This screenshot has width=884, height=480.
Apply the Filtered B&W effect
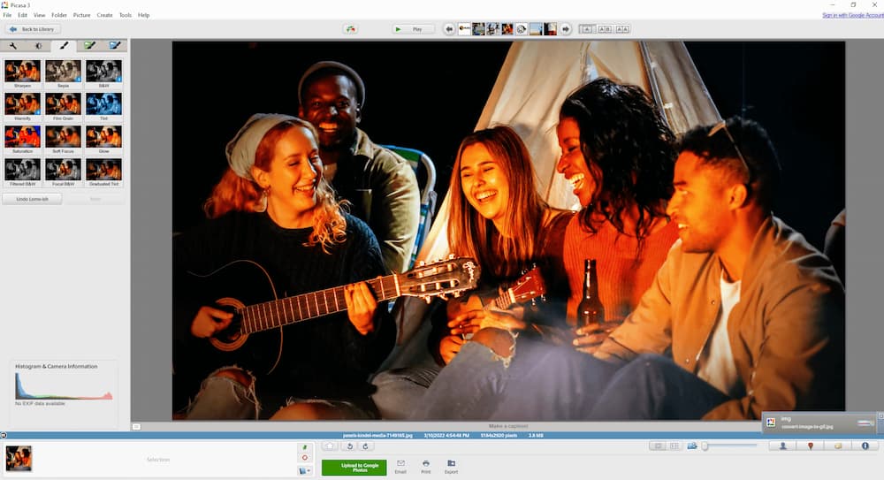(23, 172)
